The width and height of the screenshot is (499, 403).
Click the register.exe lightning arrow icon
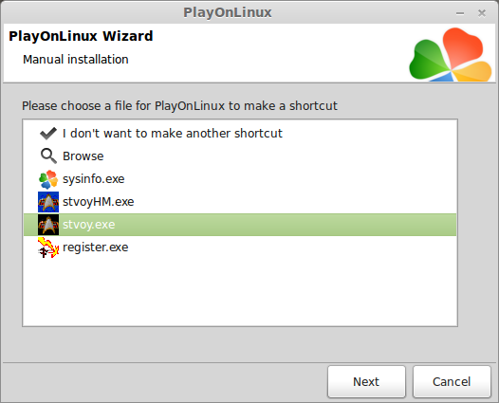[x=48, y=247]
